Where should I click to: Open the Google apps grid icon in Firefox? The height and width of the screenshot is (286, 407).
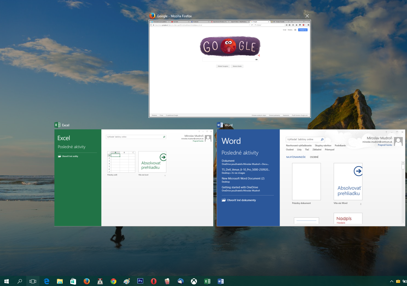tap(295, 30)
